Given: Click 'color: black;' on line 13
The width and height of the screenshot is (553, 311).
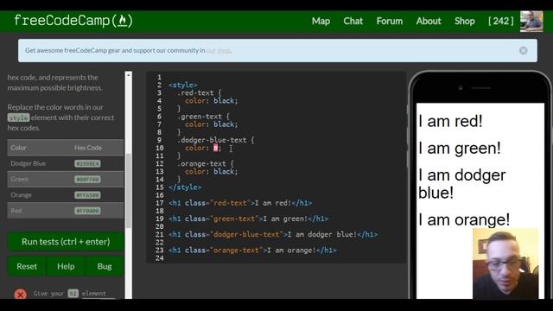Looking at the screenshot, I should 211,172.
